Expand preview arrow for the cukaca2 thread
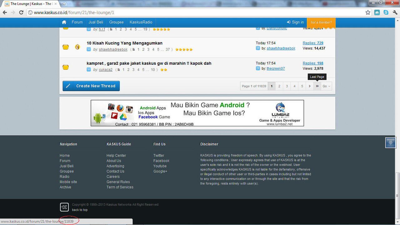The width and height of the screenshot is (400, 225). pyautogui.click(x=89, y=70)
